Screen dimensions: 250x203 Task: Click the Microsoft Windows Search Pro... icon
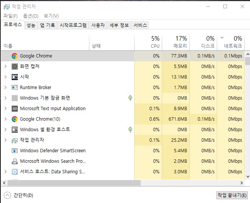[15, 161]
